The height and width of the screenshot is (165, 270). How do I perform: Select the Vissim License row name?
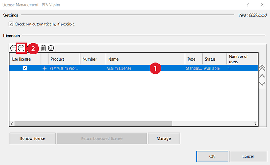click(119, 68)
